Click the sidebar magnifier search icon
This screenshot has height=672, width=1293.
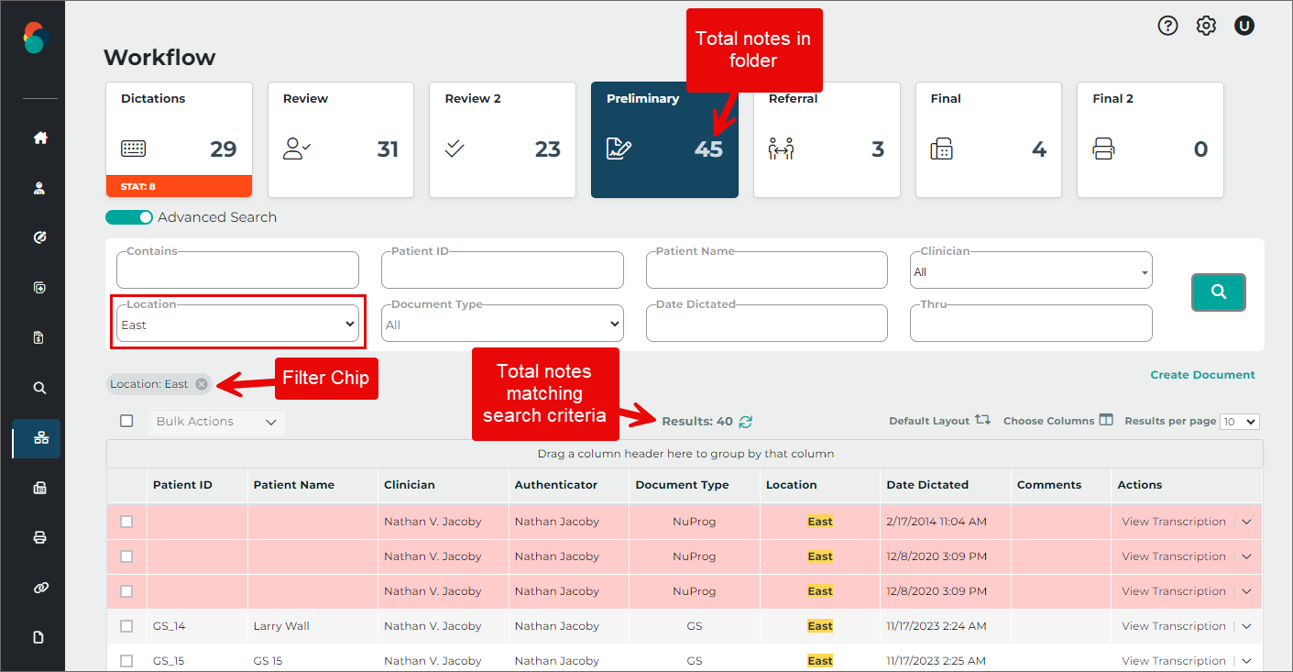point(39,388)
